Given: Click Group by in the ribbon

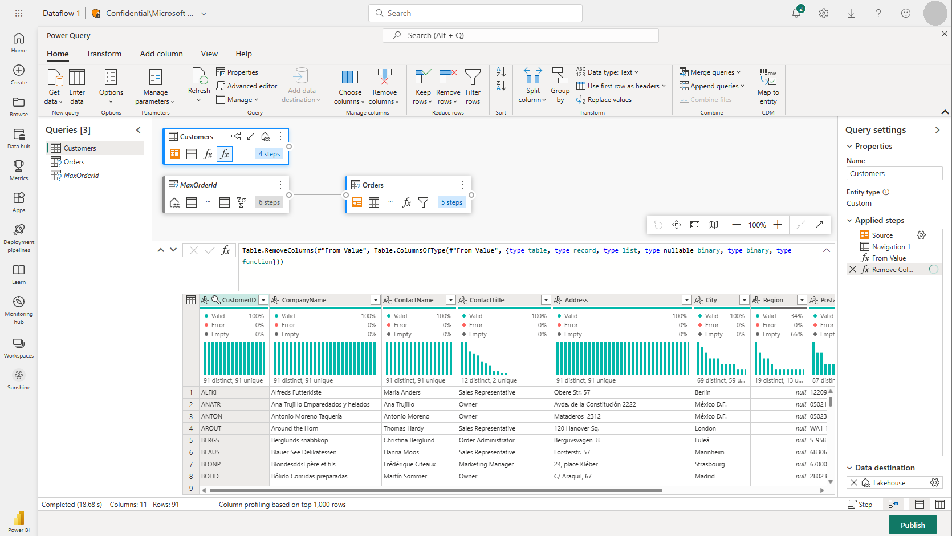Looking at the screenshot, I should point(560,86).
